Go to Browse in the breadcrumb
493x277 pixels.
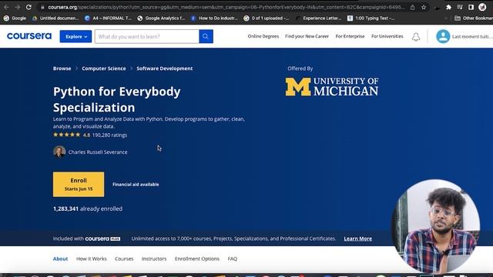point(62,68)
